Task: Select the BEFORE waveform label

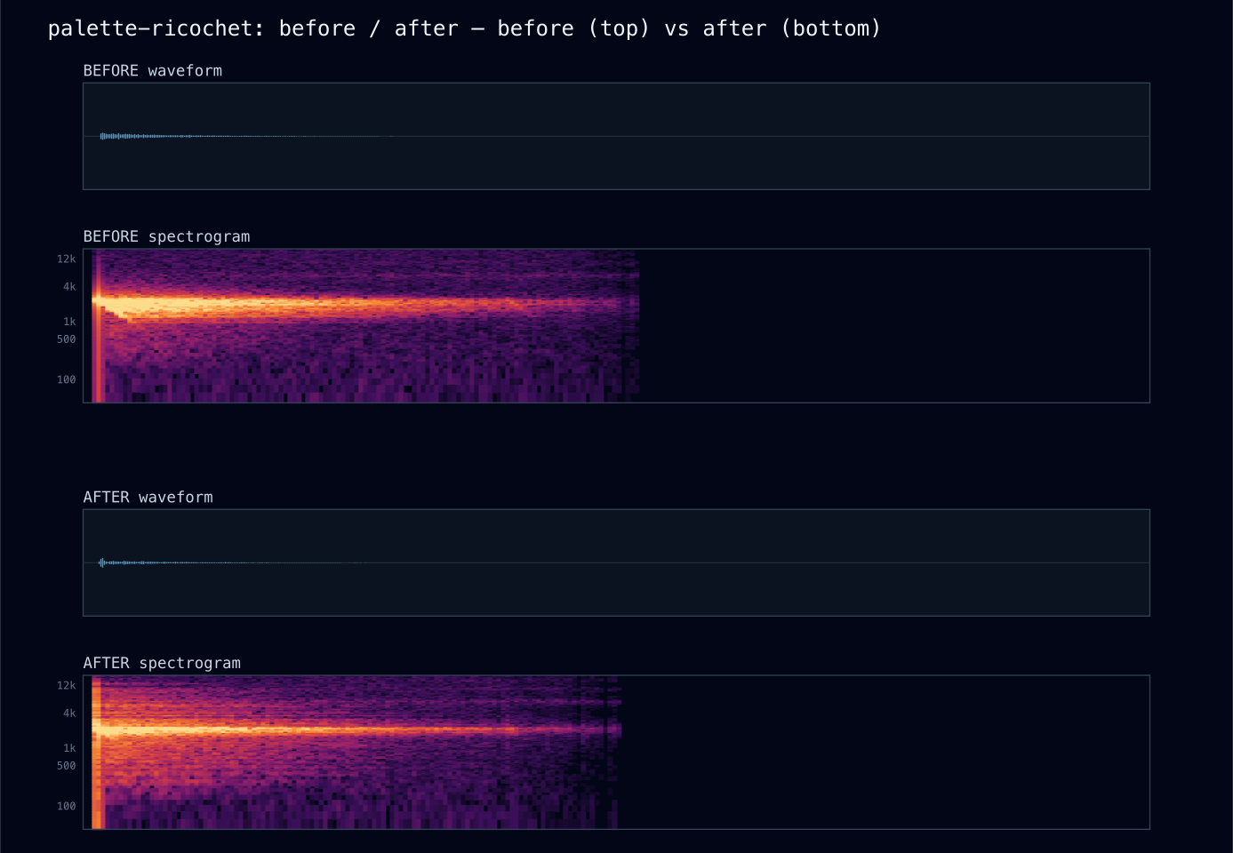Action: (x=153, y=70)
